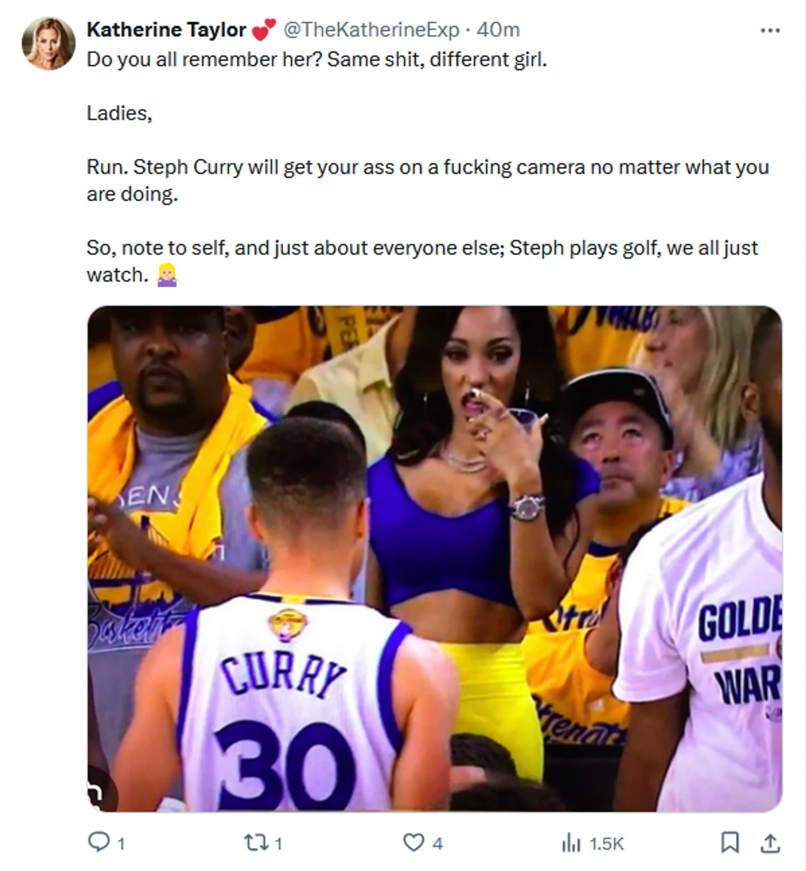Click the 1.5K views count
This screenshot has width=806, height=871.
coord(606,844)
